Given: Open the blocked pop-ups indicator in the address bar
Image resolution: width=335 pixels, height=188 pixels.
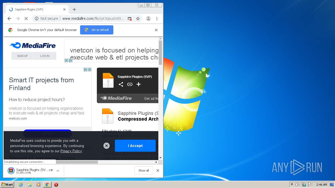Looking at the screenshot, I should click(130, 19).
